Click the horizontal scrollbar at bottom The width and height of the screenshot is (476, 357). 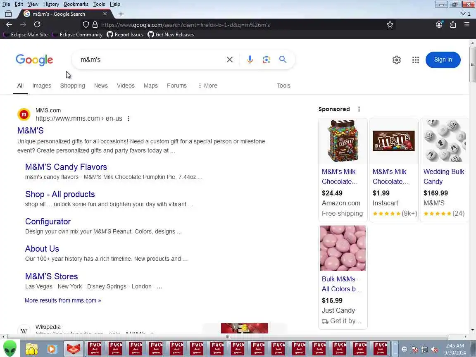click(x=227, y=337)
